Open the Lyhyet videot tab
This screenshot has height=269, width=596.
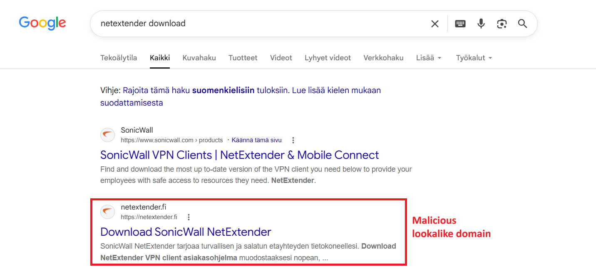(x=328, y=58)
